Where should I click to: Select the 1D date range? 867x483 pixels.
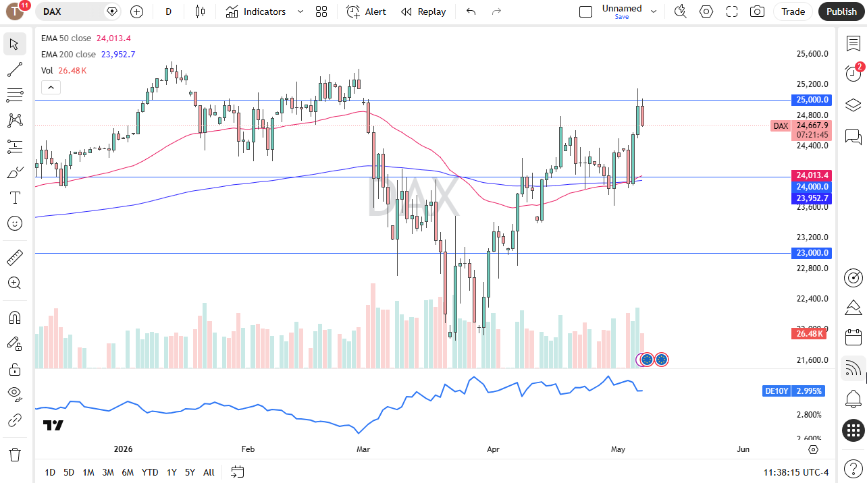(50, 472)
